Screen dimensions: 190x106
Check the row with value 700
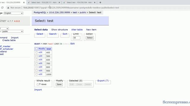(37, 63)
